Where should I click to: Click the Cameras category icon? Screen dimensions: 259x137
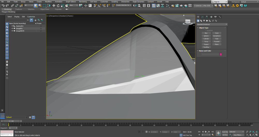pos(207,21)
